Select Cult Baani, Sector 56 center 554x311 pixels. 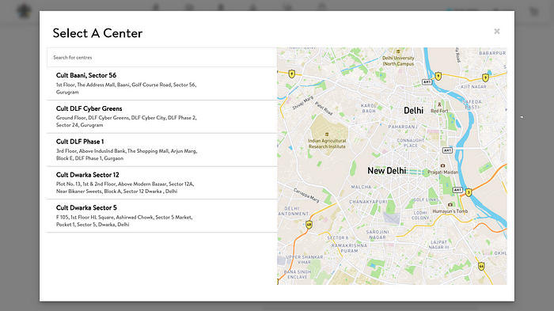161,83
